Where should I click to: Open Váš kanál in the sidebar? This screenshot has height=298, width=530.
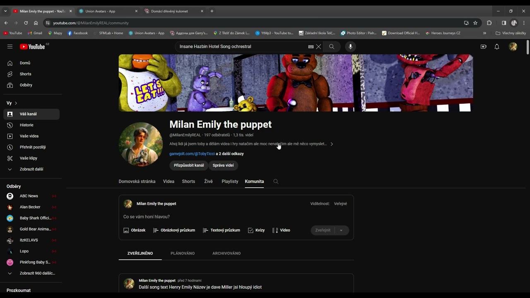pyautogui.click(x=31, y=114)
